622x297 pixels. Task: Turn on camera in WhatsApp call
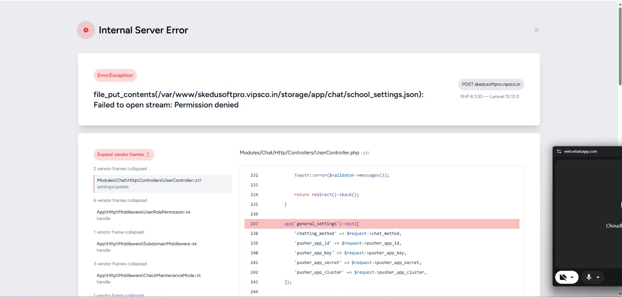563,277
